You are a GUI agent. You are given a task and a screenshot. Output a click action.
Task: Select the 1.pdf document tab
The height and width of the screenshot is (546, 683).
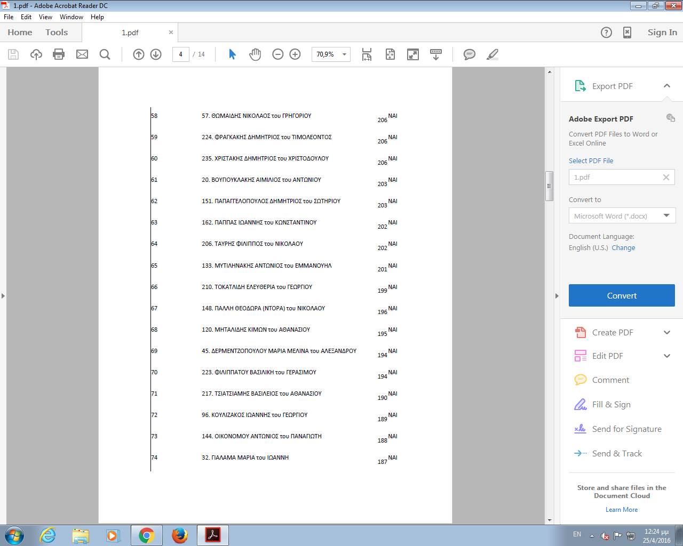click(130, 33)
